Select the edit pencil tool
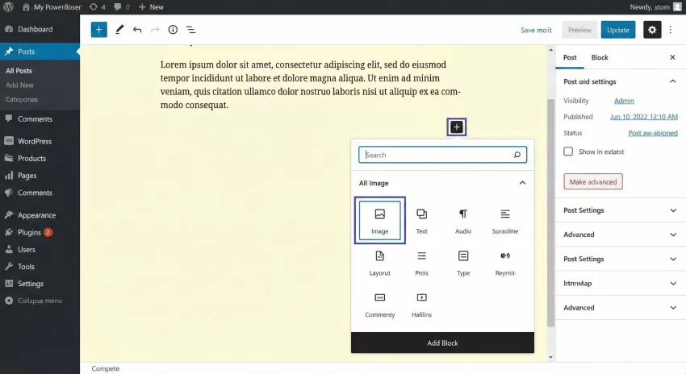This screenshot has height=374, width=686. pos(119,30)
